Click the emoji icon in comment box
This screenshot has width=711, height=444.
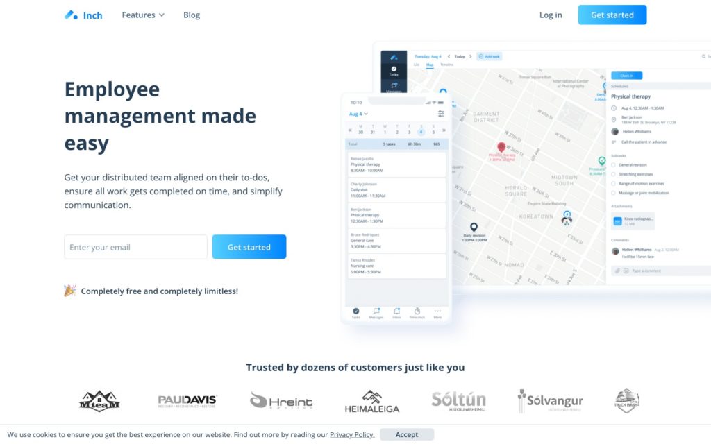point(626,271)
